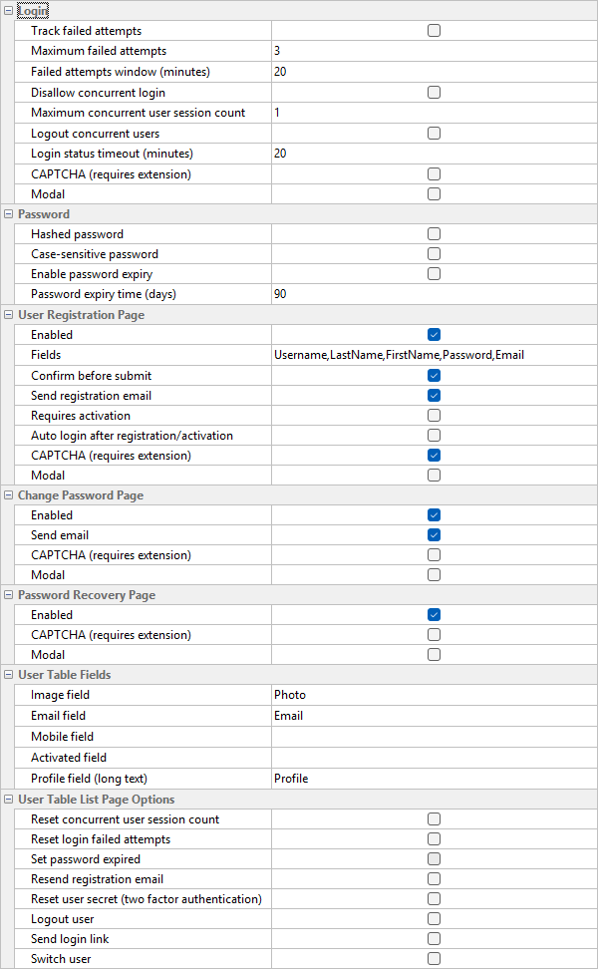Uncheck Enabled under Password Recovery Page
The height and width of the screenshot is (973, 598).
(x=434, y=615)
